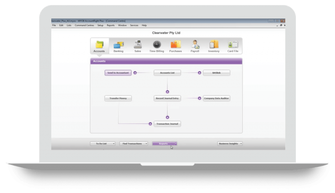Switch to the Banking command centre
The image size is (335, 193).
click(x=118, y=46)
